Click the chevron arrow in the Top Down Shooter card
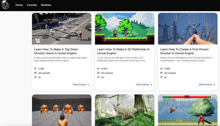220x126 pixels. [x=88, y=84]
